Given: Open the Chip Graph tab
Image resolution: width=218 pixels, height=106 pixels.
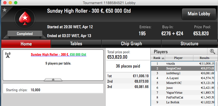Looking at the screenshot, I should coord(131,44).
